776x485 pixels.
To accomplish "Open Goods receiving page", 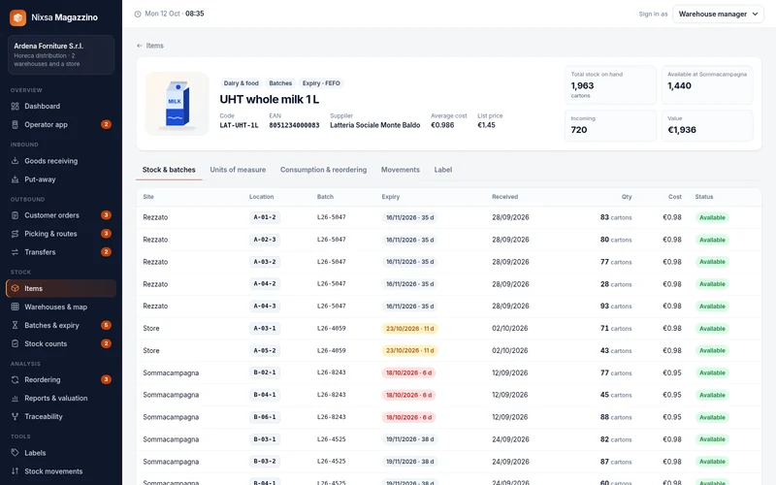I will click(61, 161).
